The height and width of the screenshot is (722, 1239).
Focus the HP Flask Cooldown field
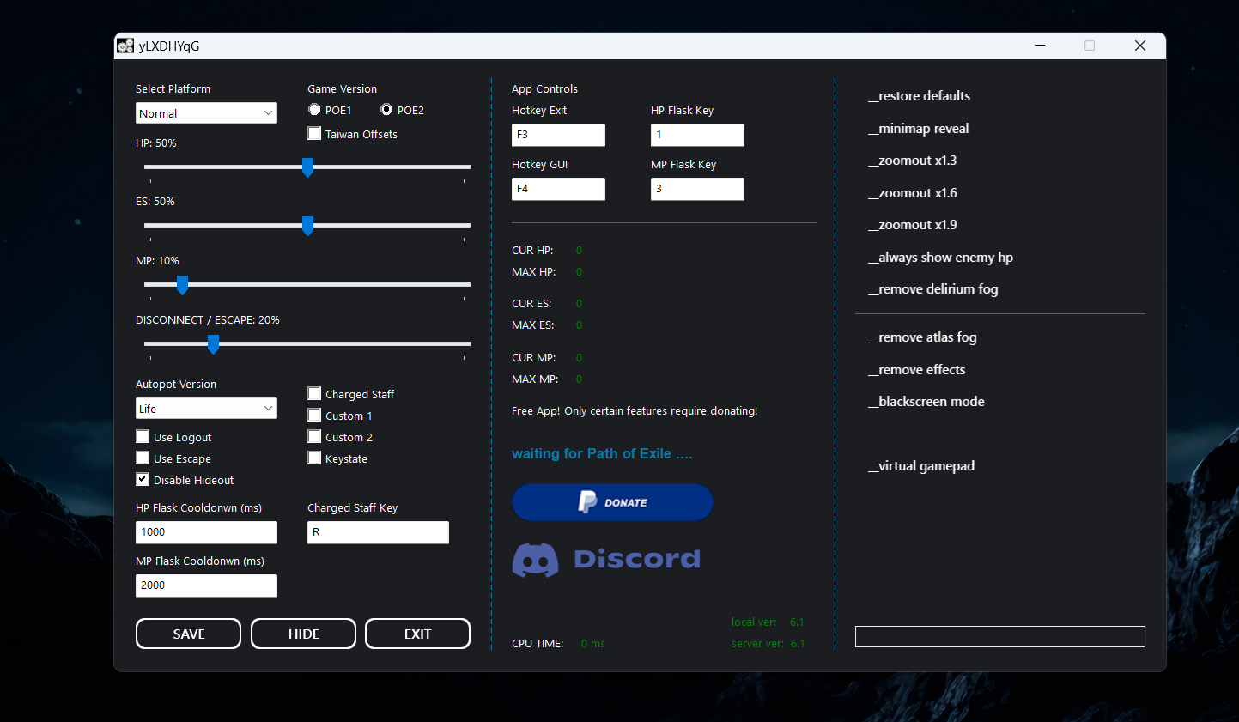click(206, 532)
